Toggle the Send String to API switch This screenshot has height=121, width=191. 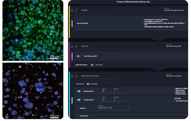coord(79,56)
